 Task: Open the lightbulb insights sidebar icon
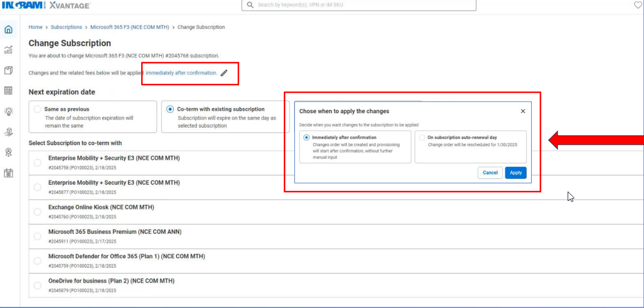click(x=8, y=111)
